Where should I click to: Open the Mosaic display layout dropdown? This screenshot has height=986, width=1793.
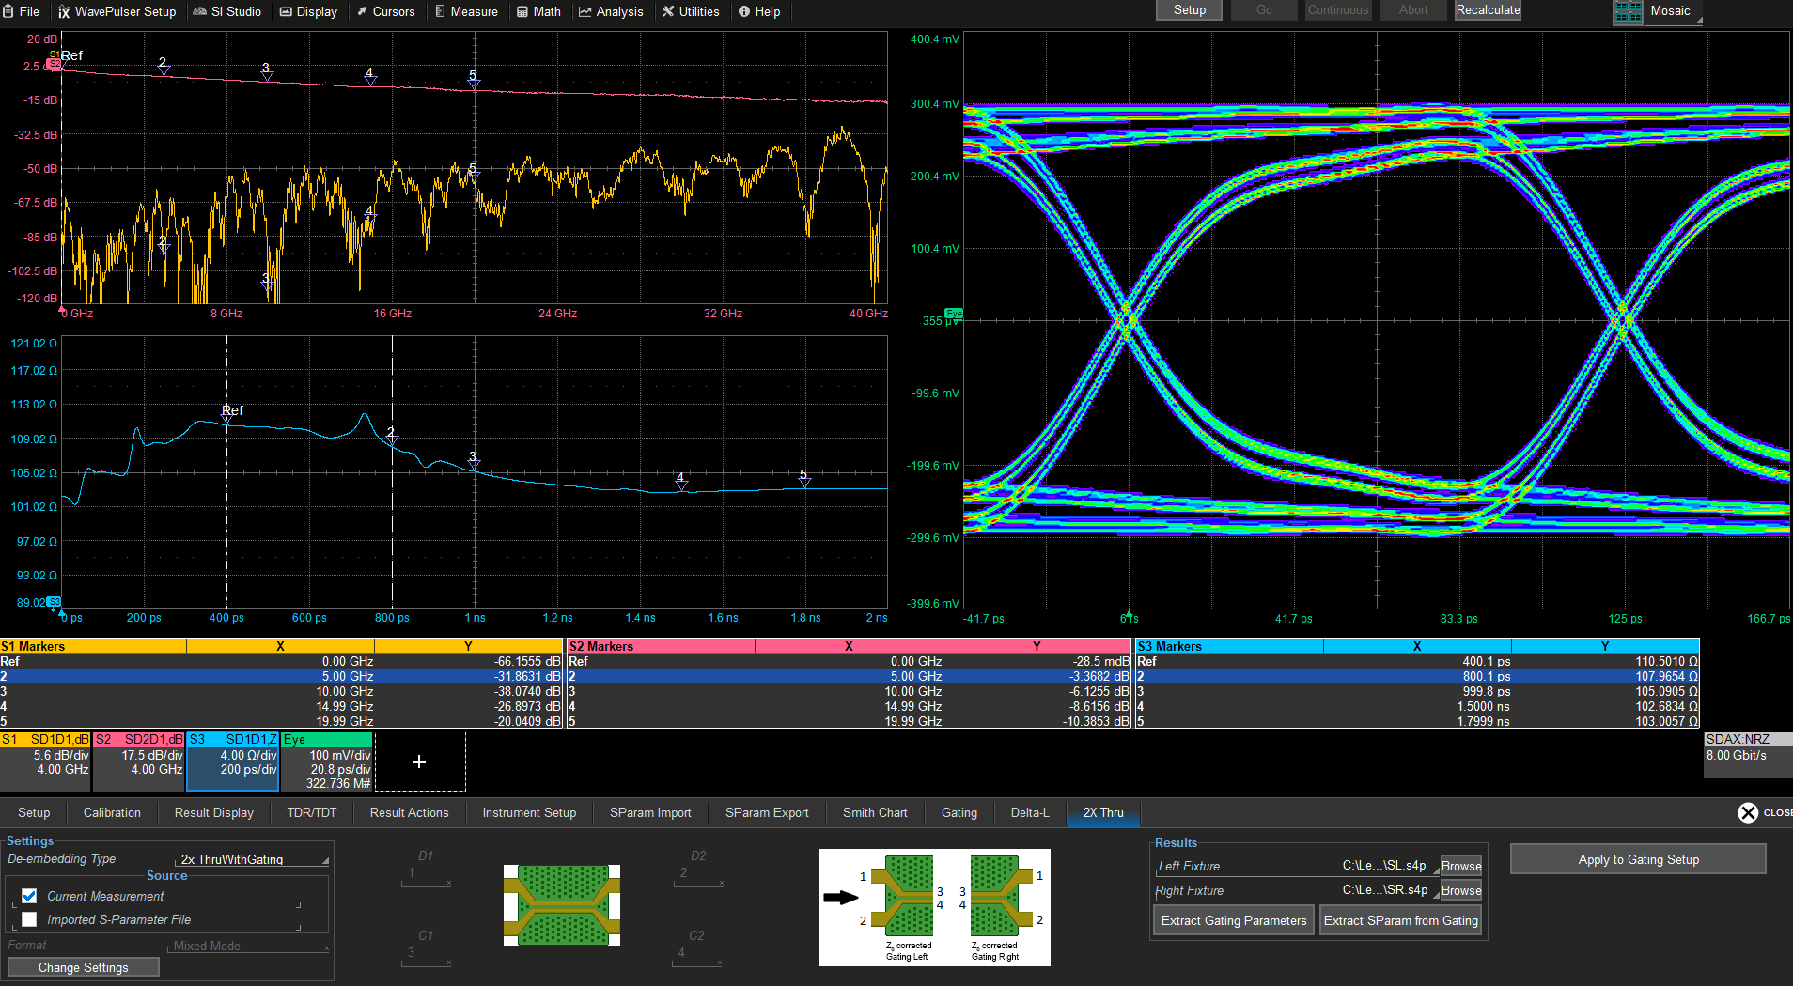1673,12
